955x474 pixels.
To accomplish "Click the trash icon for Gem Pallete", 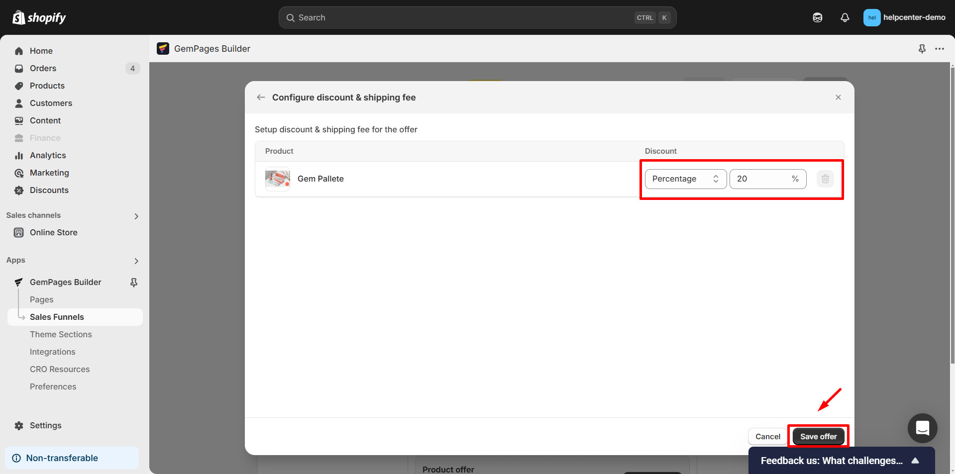I will pos(825,179).
